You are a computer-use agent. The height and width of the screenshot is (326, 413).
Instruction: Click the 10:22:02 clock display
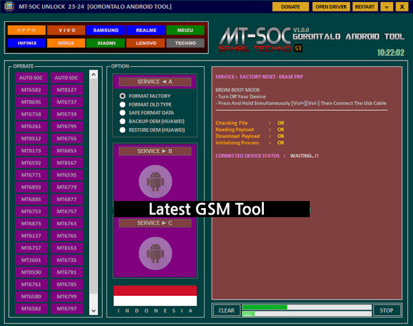tap(390, 53)
